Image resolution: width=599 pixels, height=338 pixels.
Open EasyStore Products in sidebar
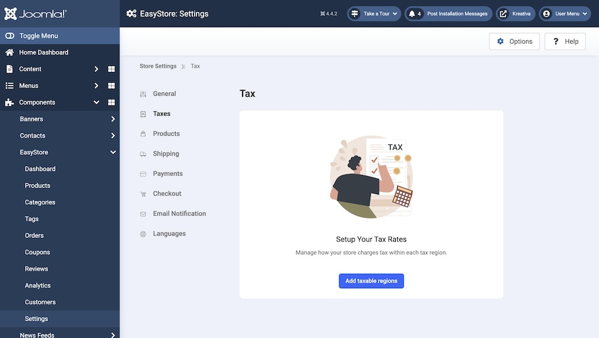(37, 185)
